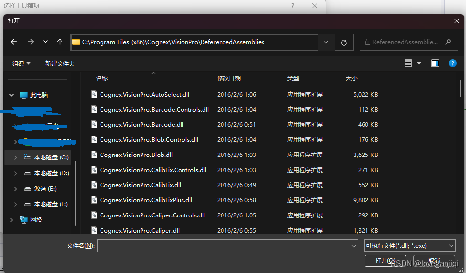Collapse the 此电脑 tree node
The height and width of the screenshot is (273, 466).
11,95
